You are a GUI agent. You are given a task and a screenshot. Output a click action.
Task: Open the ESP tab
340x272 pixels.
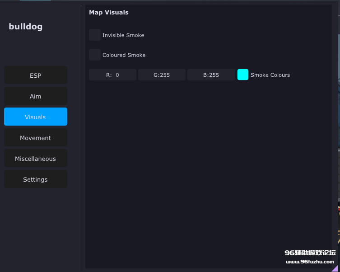pos(36,75)
